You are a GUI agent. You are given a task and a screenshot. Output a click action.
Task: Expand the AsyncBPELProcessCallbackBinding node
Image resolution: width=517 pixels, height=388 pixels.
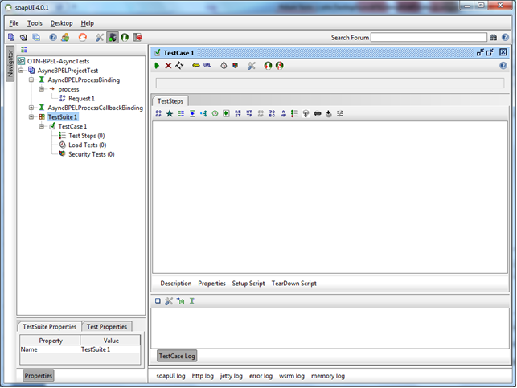point(31,108)
